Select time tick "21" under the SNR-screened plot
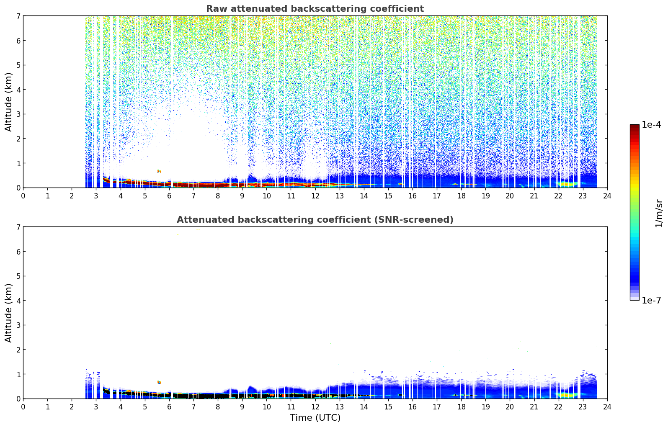Image resolution: width=668 pixels, height=427 pixels. click(x=534, y=406)
